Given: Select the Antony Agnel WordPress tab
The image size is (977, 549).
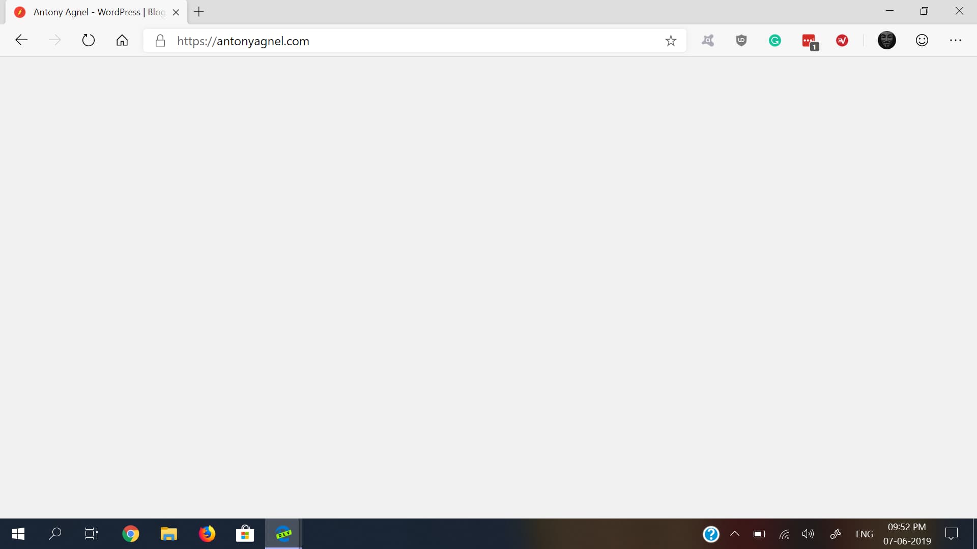Looking at the screenshot, I should [x=92, y=11].
